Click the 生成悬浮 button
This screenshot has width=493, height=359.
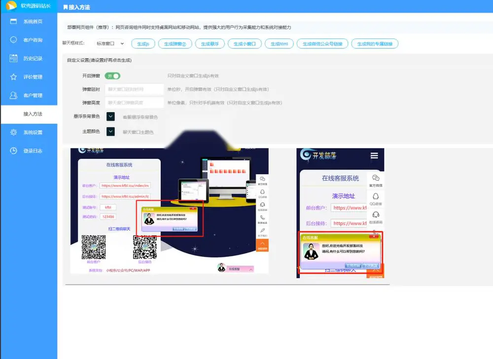210,44
